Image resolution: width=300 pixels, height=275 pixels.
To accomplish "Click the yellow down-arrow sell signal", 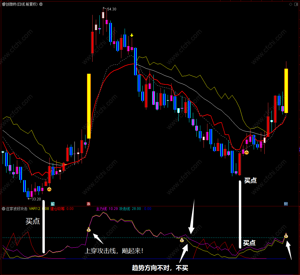I will tap(132, 35).
